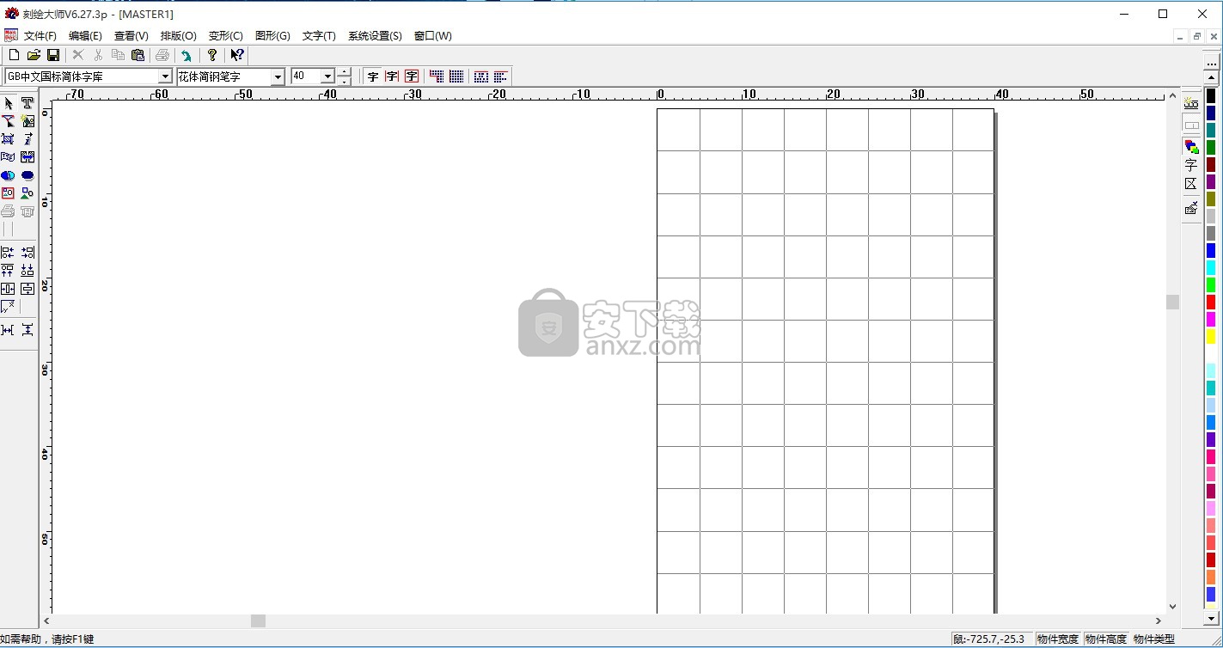Pick the cyan color swatch
The height and width of the screenshot is (648, 1223).
point(1211,267)
